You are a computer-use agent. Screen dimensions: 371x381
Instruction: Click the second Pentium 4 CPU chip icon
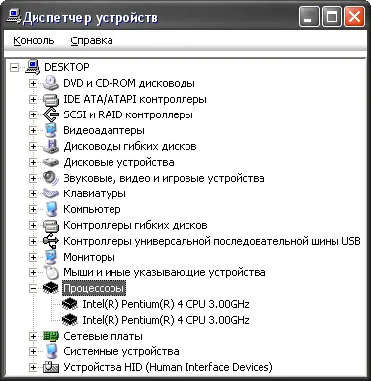click(x=70, y=320)
